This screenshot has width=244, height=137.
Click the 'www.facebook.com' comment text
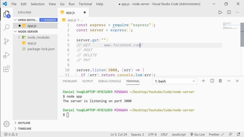pyautogui.click(x=122, y=45)
